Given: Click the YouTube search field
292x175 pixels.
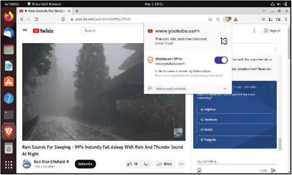Looking at the screenshot, I should [112, 30].
